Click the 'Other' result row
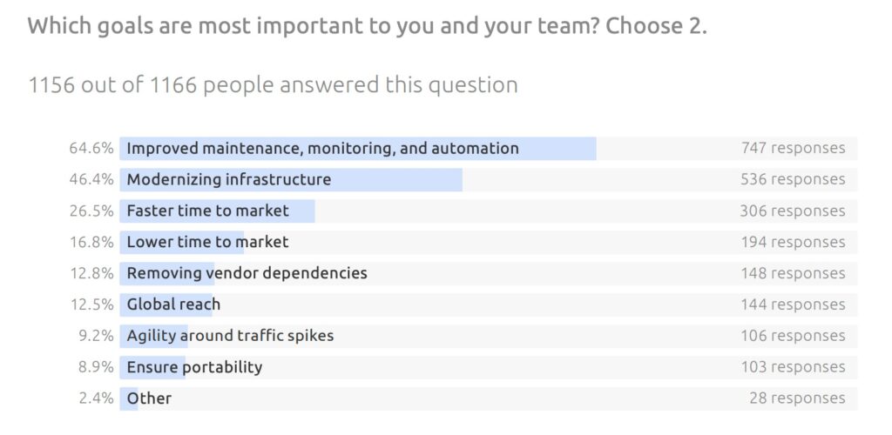892x435 pixels. click(x=488, y=398)
